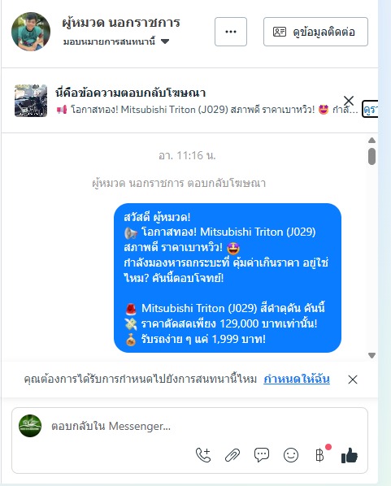Open the ad thumbnail image of the car
The width and height of the screenshot is (391, 486).
[31, 101]
